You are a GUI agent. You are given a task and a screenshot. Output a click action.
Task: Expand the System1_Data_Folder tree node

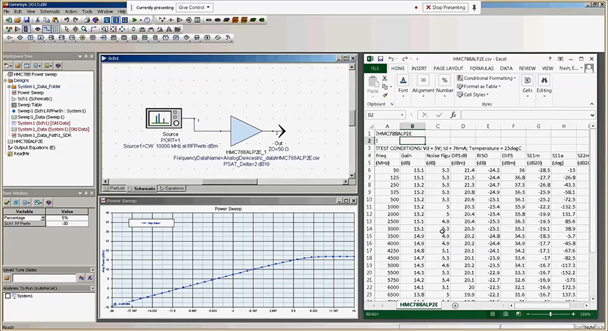[8, 87]
